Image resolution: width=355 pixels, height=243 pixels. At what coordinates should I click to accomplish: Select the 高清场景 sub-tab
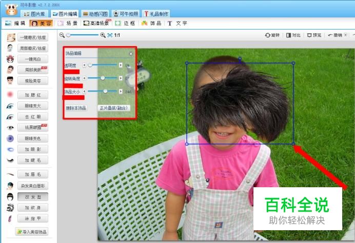coord(96,23)
